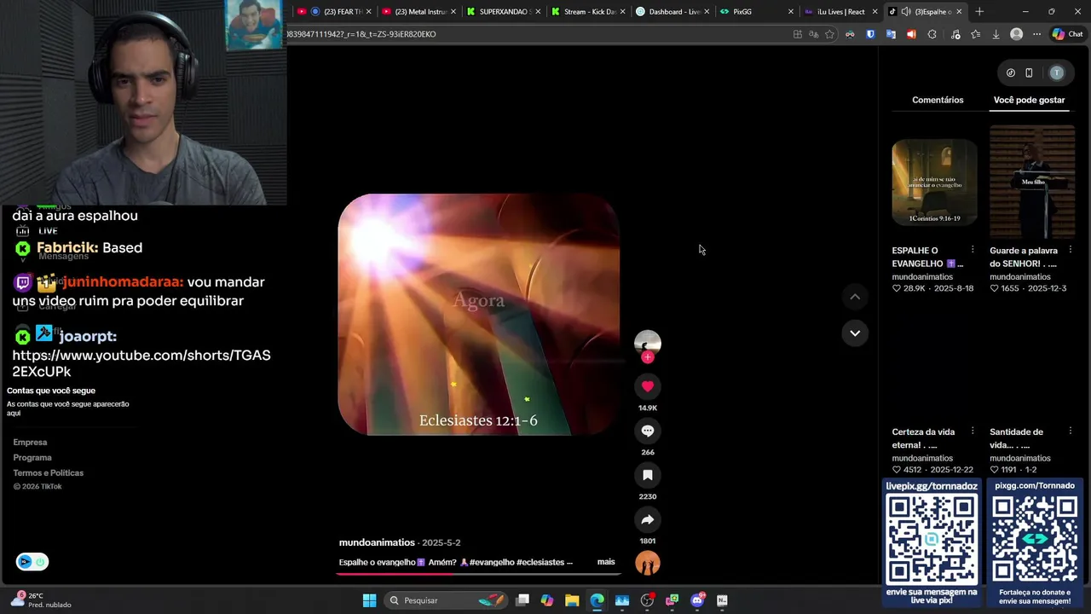Switch to the Metal Instrumental browser tab

point(419,12)
